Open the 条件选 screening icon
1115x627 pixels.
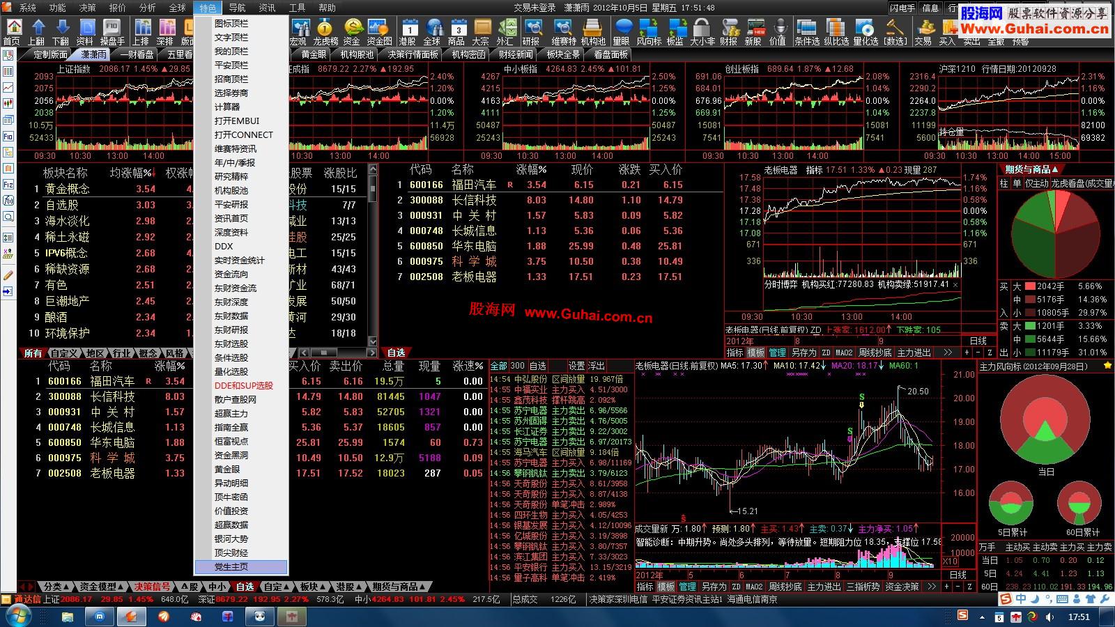[x=807, y=33]
